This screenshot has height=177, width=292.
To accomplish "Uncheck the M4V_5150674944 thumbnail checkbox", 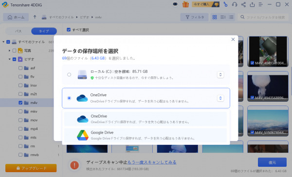I will click(252, 132).
